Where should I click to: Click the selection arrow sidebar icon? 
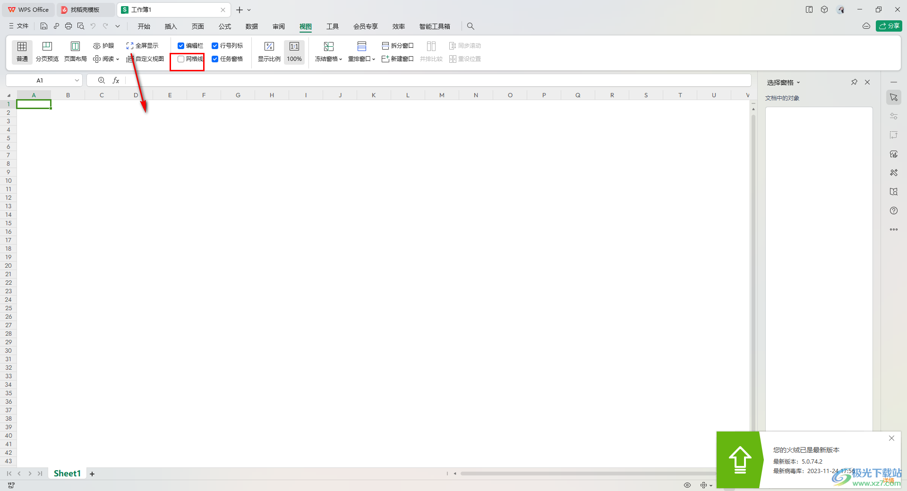[x=894, y=97]
